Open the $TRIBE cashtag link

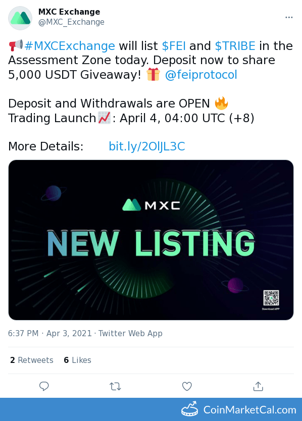[235, 46]
